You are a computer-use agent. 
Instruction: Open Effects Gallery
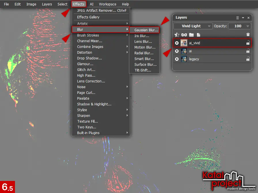tap(88, 17)
